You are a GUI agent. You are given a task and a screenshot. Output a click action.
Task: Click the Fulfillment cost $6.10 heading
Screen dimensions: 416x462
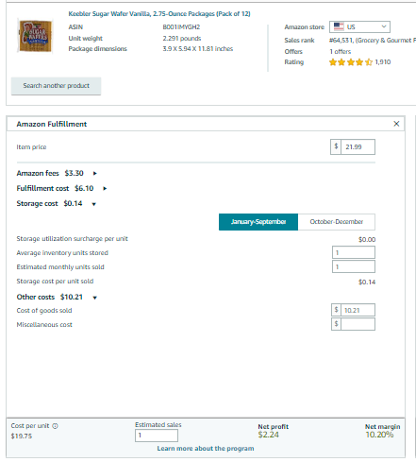[55, 188]
